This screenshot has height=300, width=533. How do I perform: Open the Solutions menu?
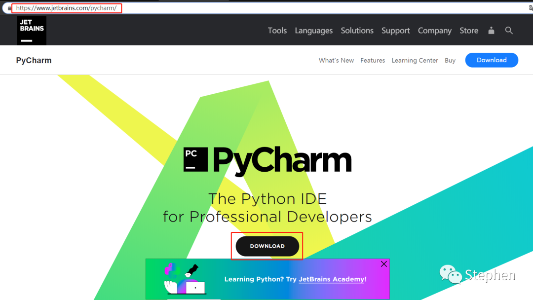(x=357, y=31)
